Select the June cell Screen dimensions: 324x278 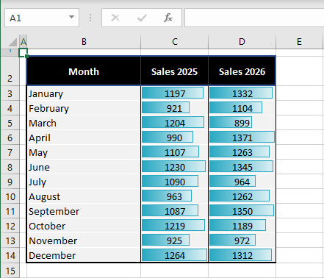pyautogui.click(x=84, y=167)
